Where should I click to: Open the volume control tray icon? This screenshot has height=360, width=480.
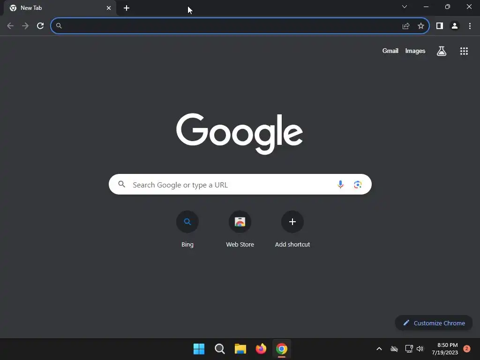420,349
